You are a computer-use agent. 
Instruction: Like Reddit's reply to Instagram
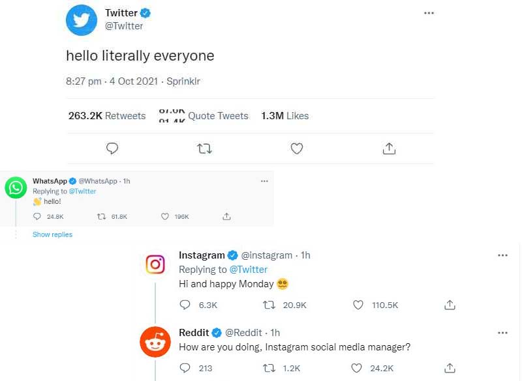point(357,368)
